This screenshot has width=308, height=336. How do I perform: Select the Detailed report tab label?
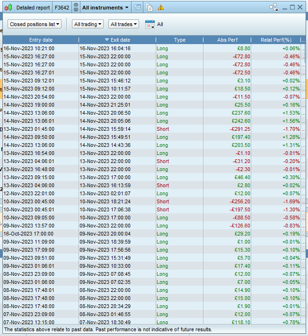tap(33, 8)
